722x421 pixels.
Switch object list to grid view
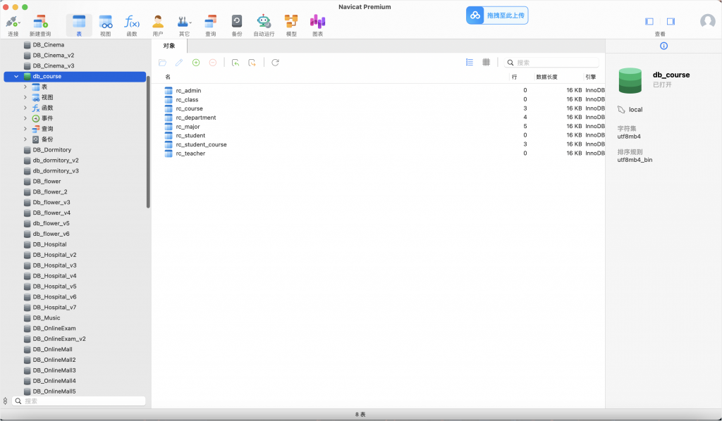486,63
